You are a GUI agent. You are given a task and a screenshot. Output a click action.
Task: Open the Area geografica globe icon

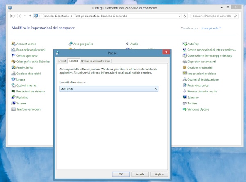[71, 44]
